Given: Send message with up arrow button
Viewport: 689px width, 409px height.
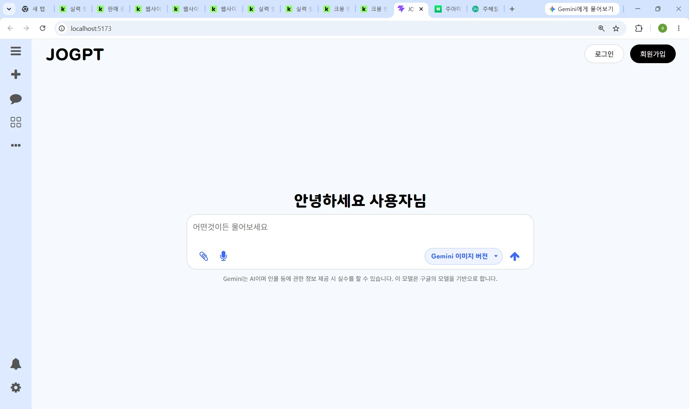Looking at the screenshot, I should [x=515, y=256].
